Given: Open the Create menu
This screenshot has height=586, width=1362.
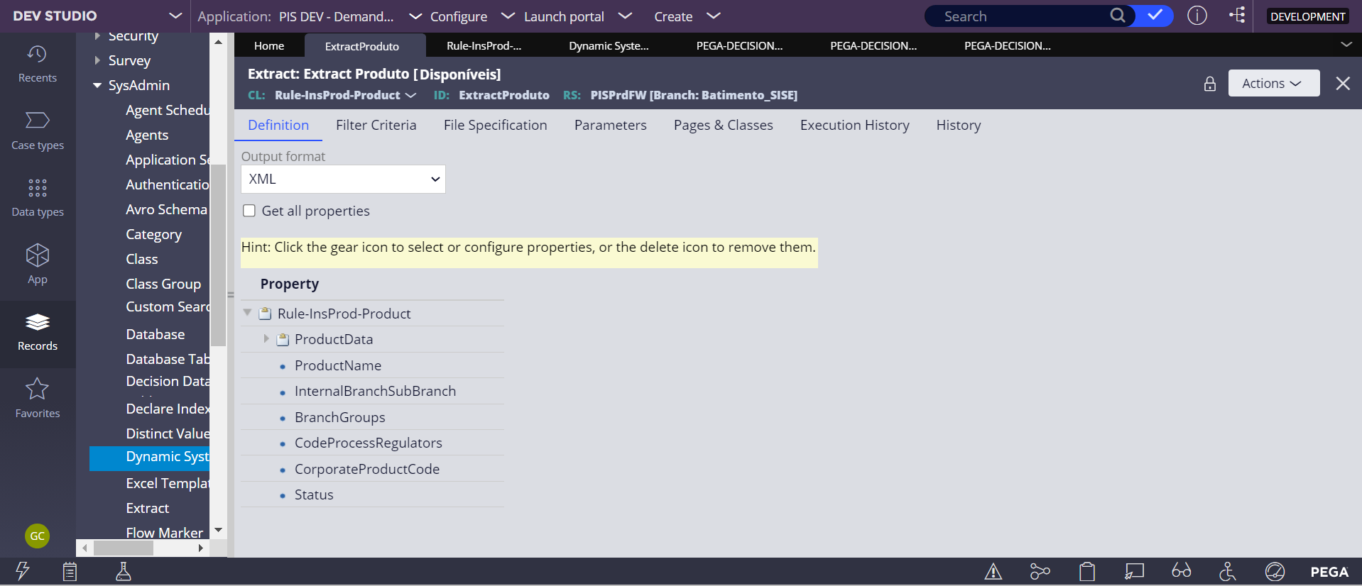Looking at the screenshot, I should tap(687, 16).
